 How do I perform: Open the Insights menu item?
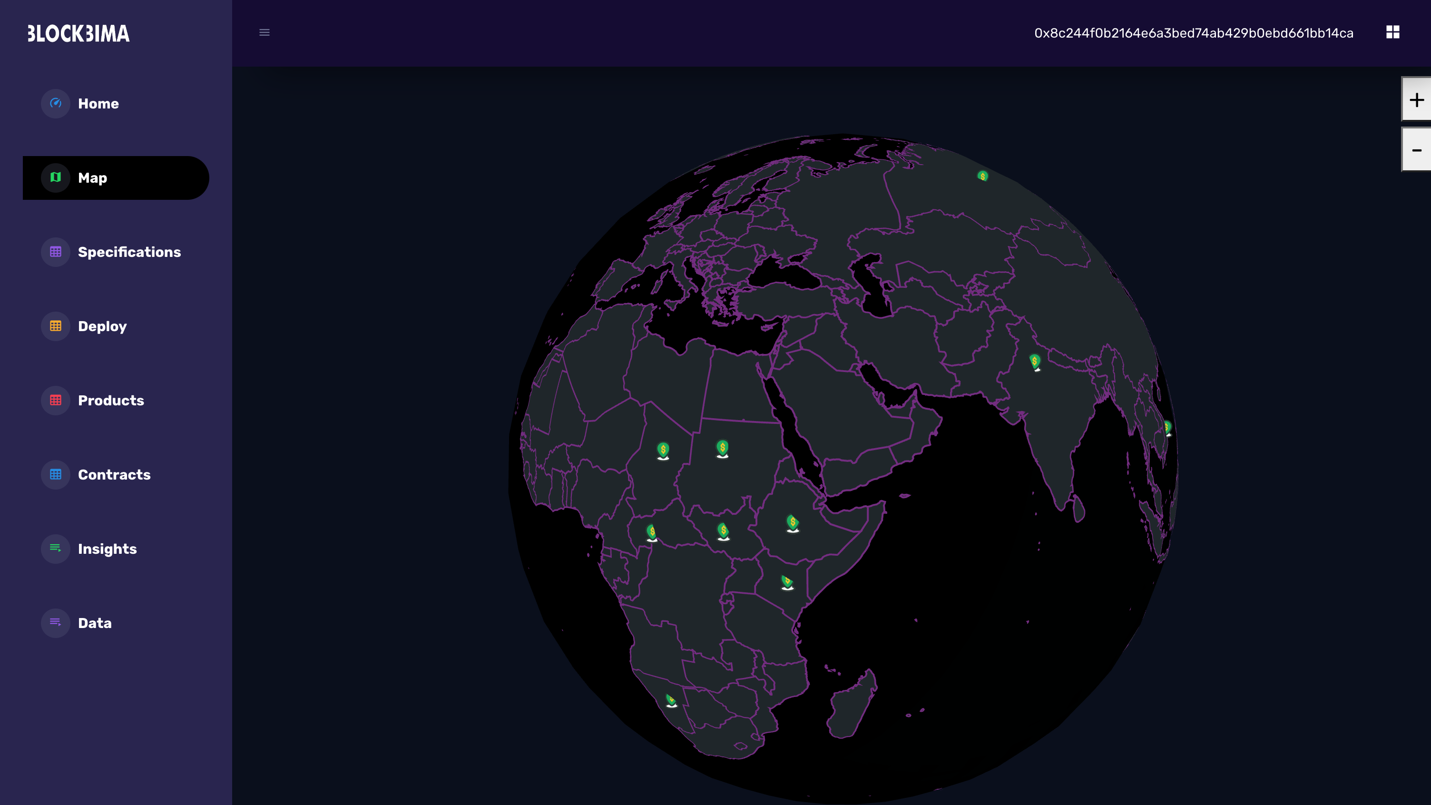107,549
